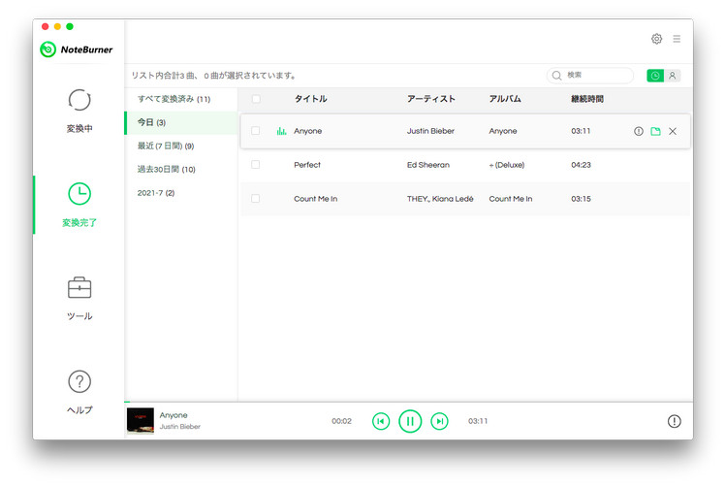Click the playing equalizer icon beside Anyone
The width and height of the screenshot is (726, 487).
coord(281,131)
